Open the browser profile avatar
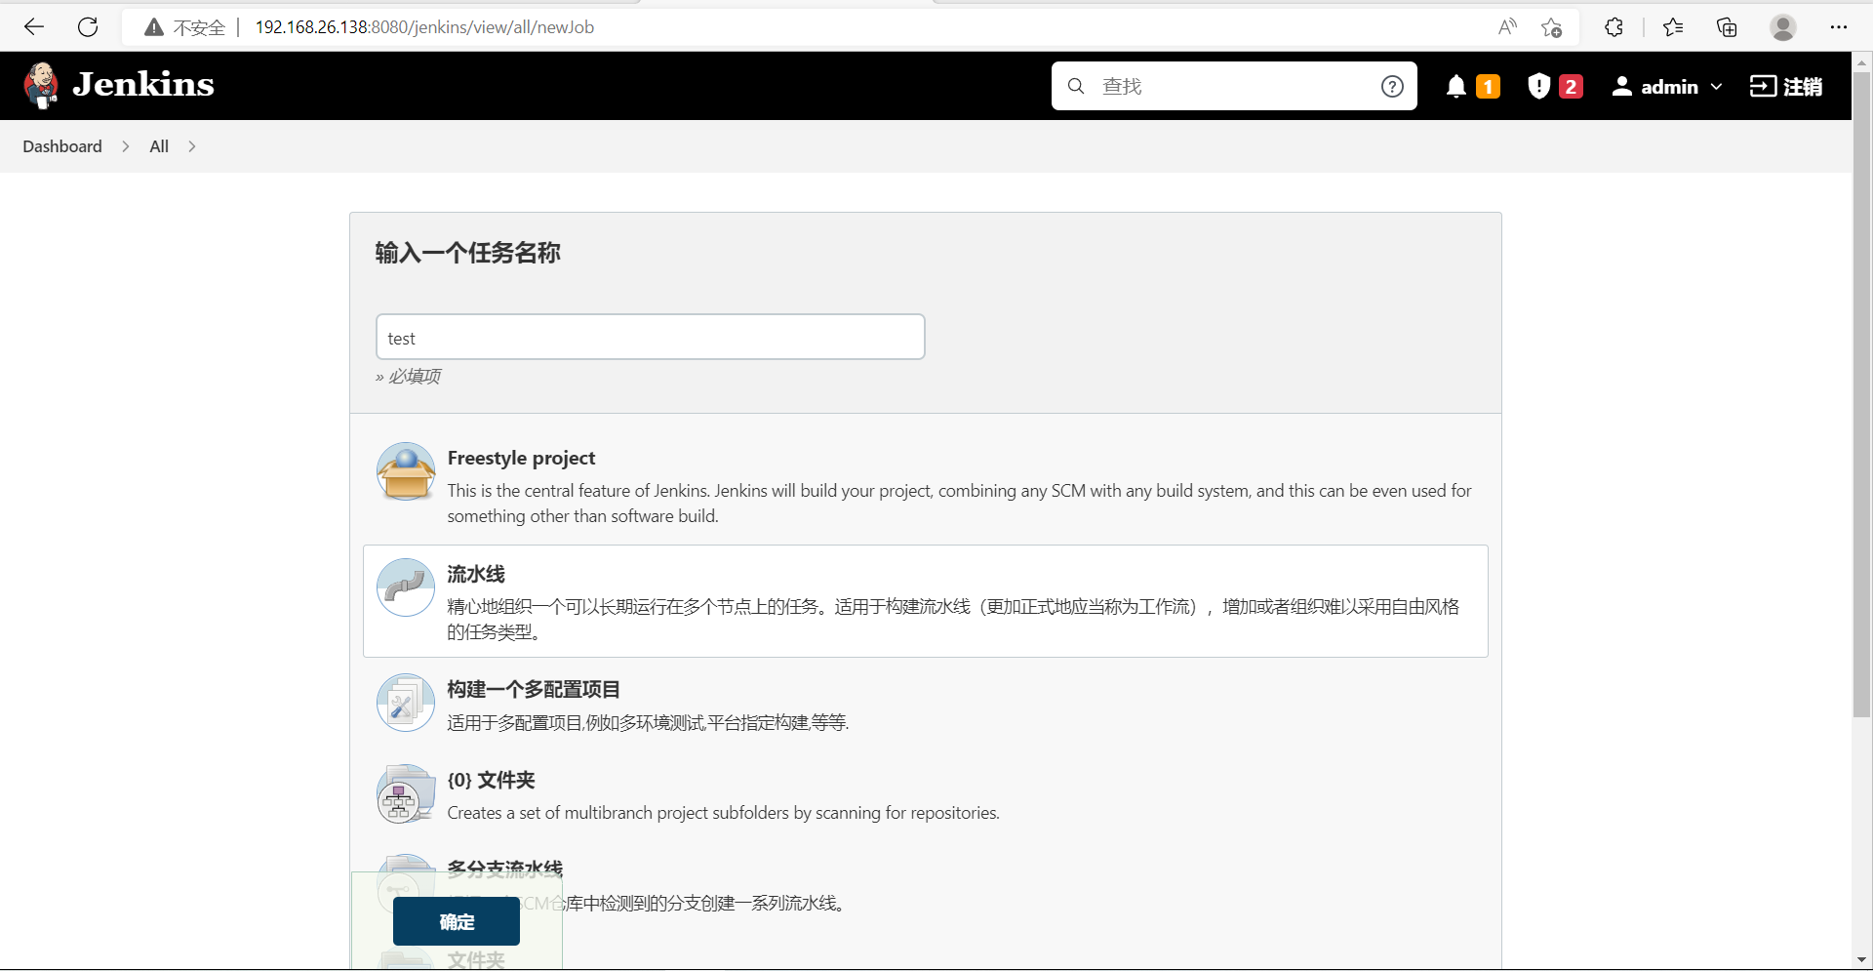This screenshot has height=971, width=1873. [x=1783, y=27]
